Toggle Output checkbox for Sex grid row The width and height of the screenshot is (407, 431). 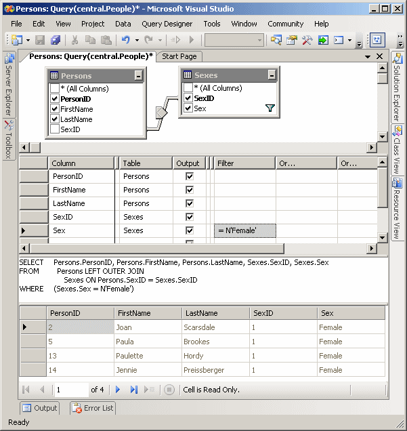coord(190,230)
